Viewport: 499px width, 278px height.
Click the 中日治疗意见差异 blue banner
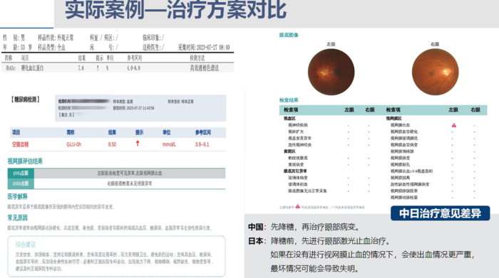(x=440, y=213)
